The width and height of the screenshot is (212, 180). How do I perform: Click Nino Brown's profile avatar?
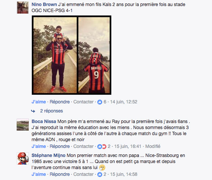(x=23, y=8)
